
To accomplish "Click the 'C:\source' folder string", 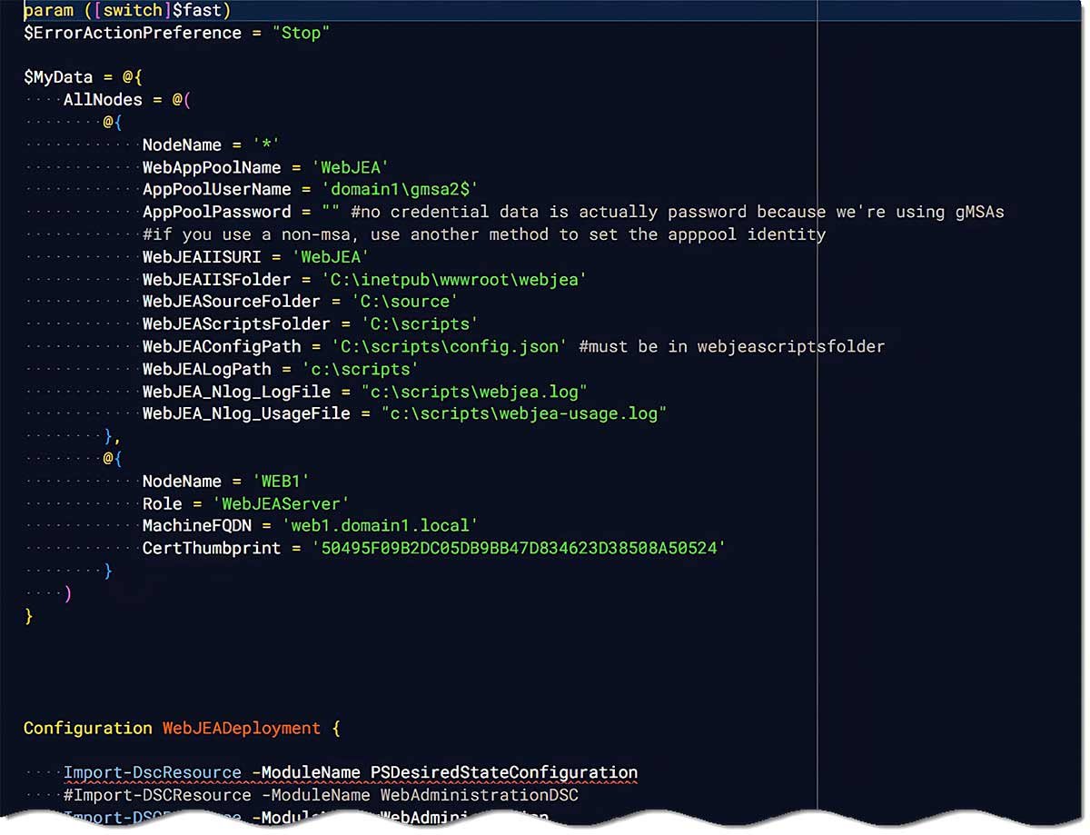I will (404, 302).
